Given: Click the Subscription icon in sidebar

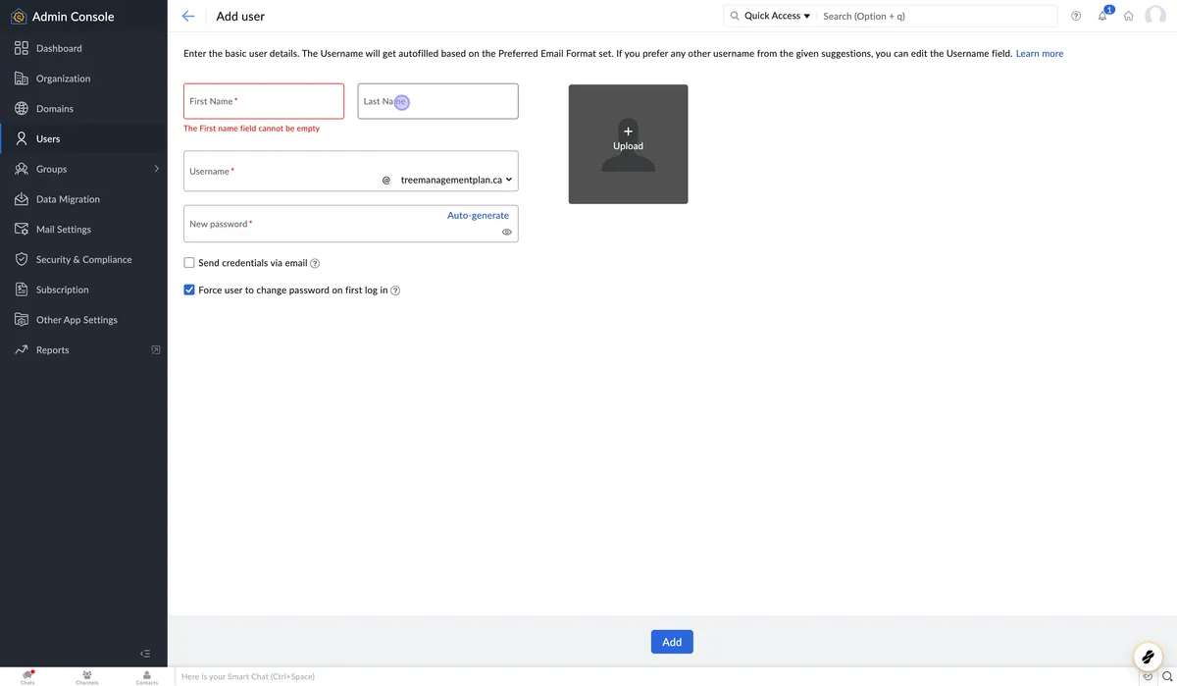Looking at the screenshot, I should pos(22,290).
